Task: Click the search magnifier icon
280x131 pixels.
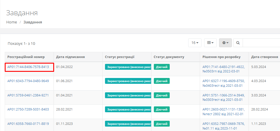Action: tap(238, 43)
